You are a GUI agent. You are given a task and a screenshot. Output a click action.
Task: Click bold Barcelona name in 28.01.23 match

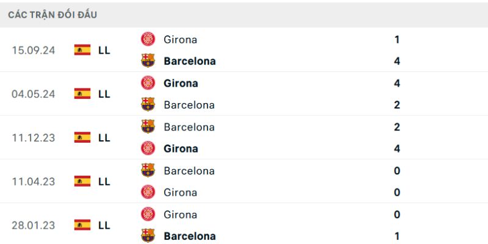click(190, 236)
